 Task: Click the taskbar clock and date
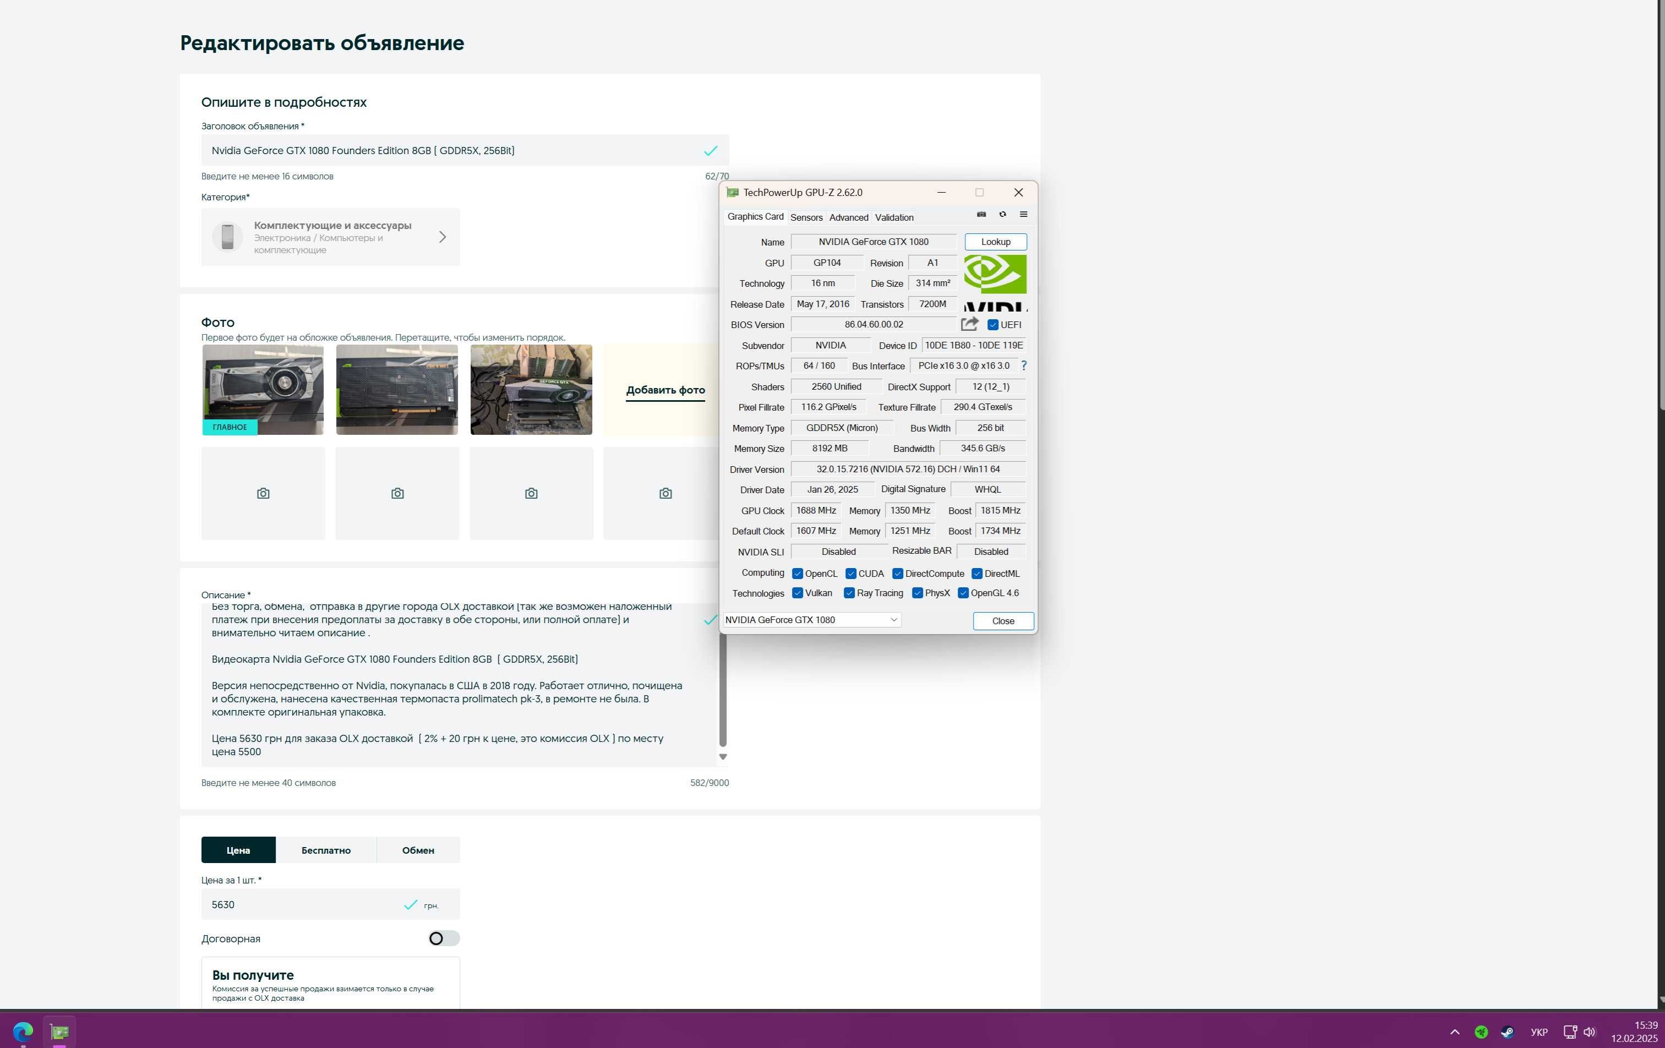1635,1031
